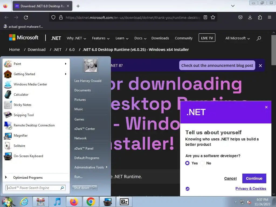Open a new tab with the plus icon

coord(78,6)
